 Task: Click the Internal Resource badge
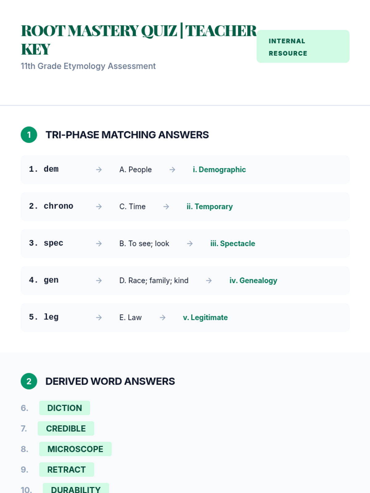tap(303, 47)
